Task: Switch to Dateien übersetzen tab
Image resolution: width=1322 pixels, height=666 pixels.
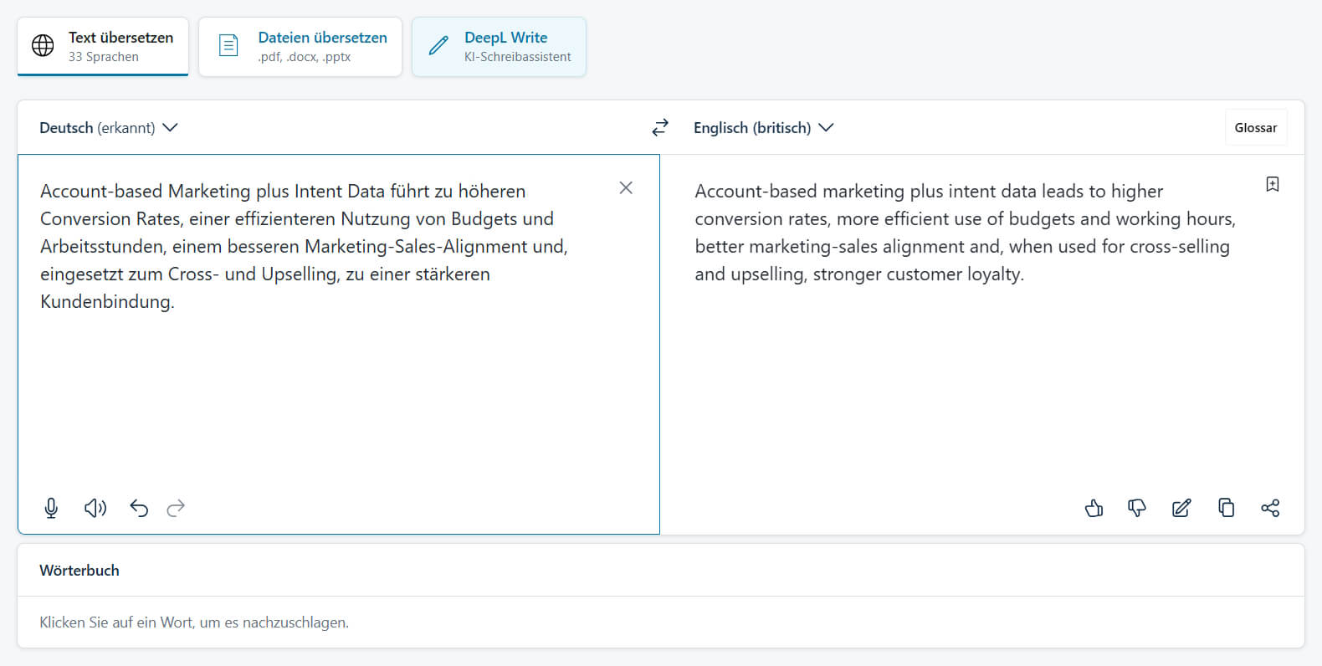Action: (x=300, y=47)
